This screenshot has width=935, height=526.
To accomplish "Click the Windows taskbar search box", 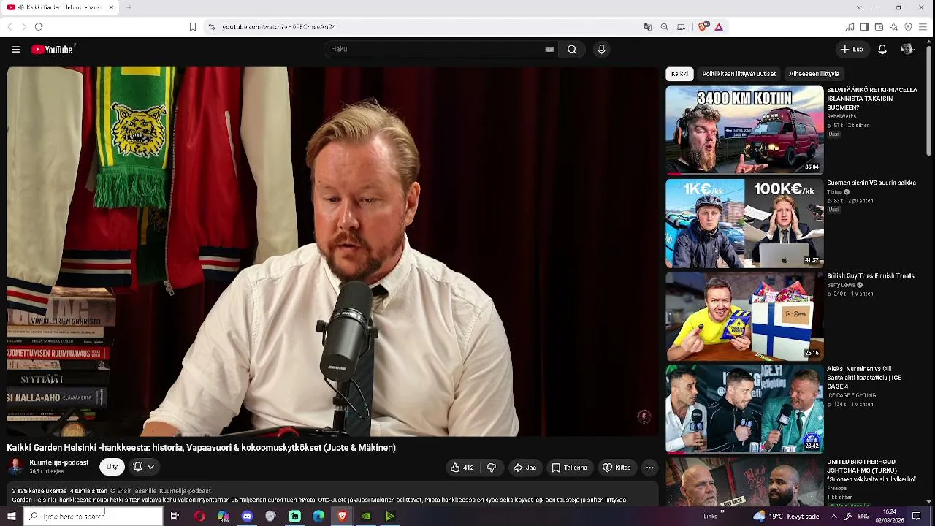I will (x=93, y=517).
